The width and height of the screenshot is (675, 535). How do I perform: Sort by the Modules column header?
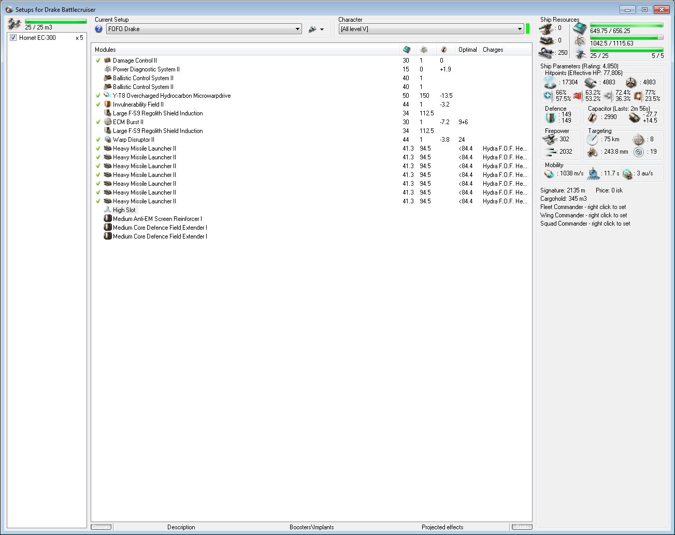tap(246, 50)
